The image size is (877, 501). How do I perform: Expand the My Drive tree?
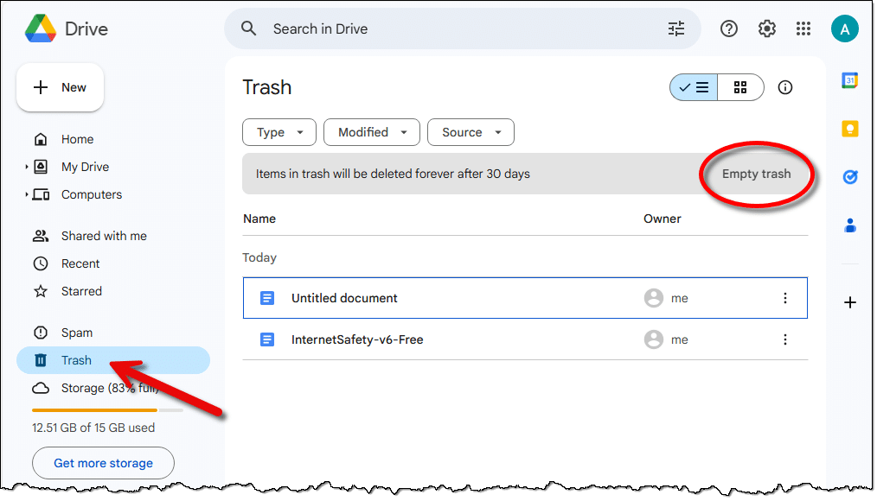tap(27, 167)
